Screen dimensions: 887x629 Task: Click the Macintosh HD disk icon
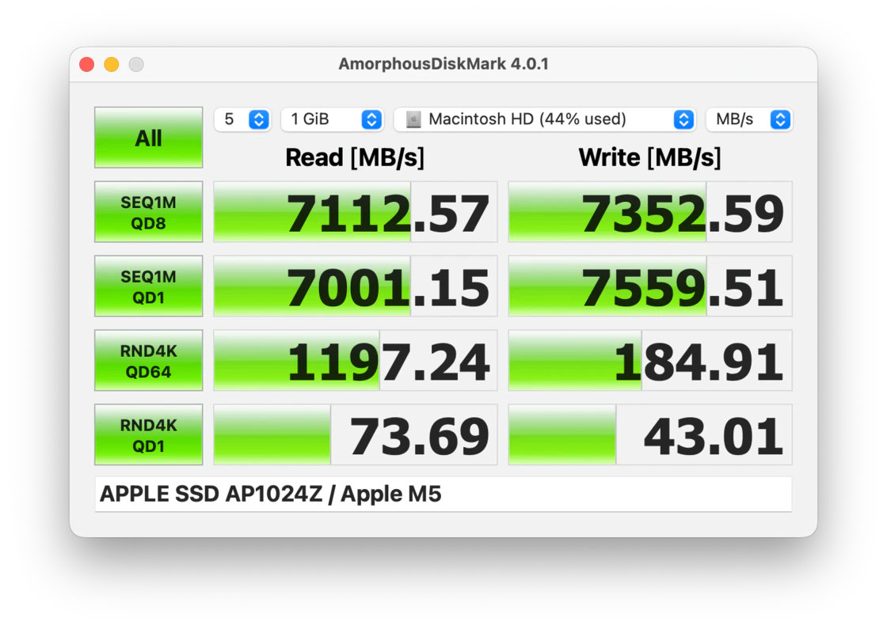click(413, 119)
